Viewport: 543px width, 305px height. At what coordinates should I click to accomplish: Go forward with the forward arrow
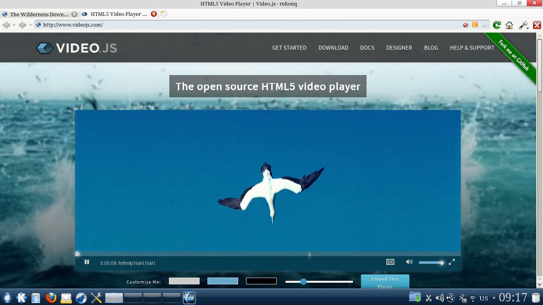[x=23, y=25]
